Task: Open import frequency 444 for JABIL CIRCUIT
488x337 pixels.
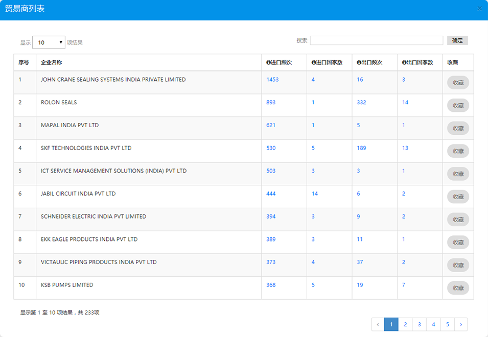Action: (x=271, y=194)
